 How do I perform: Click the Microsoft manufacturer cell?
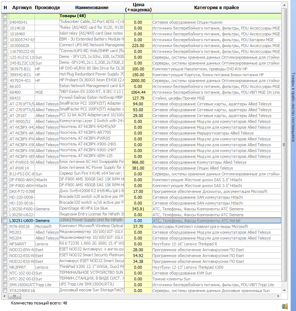[x=47, y=226]
